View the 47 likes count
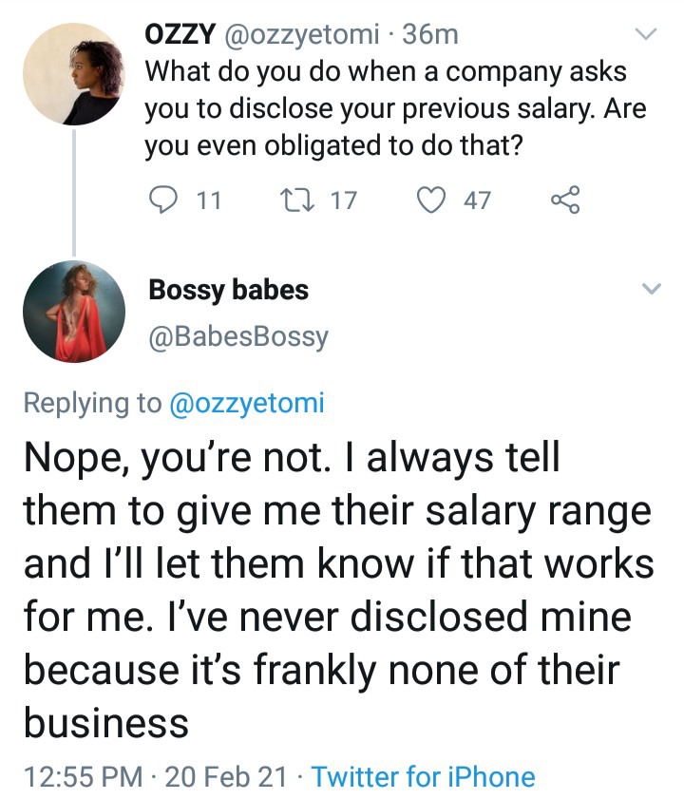 point(477,200)
